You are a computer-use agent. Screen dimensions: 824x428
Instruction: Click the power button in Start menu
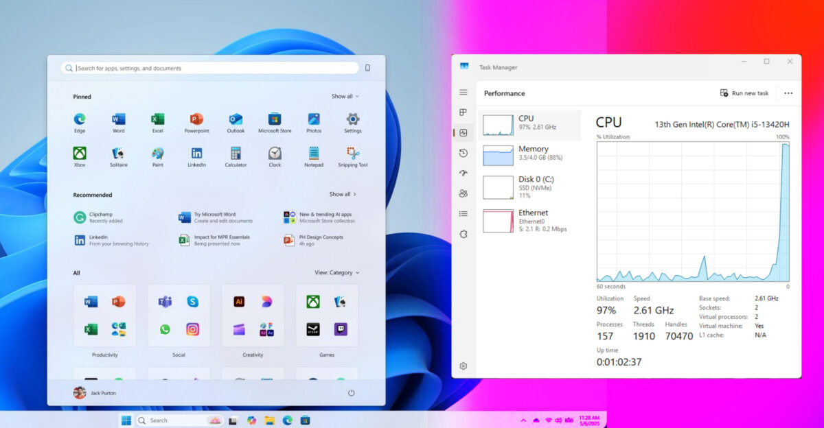[351, 393]
